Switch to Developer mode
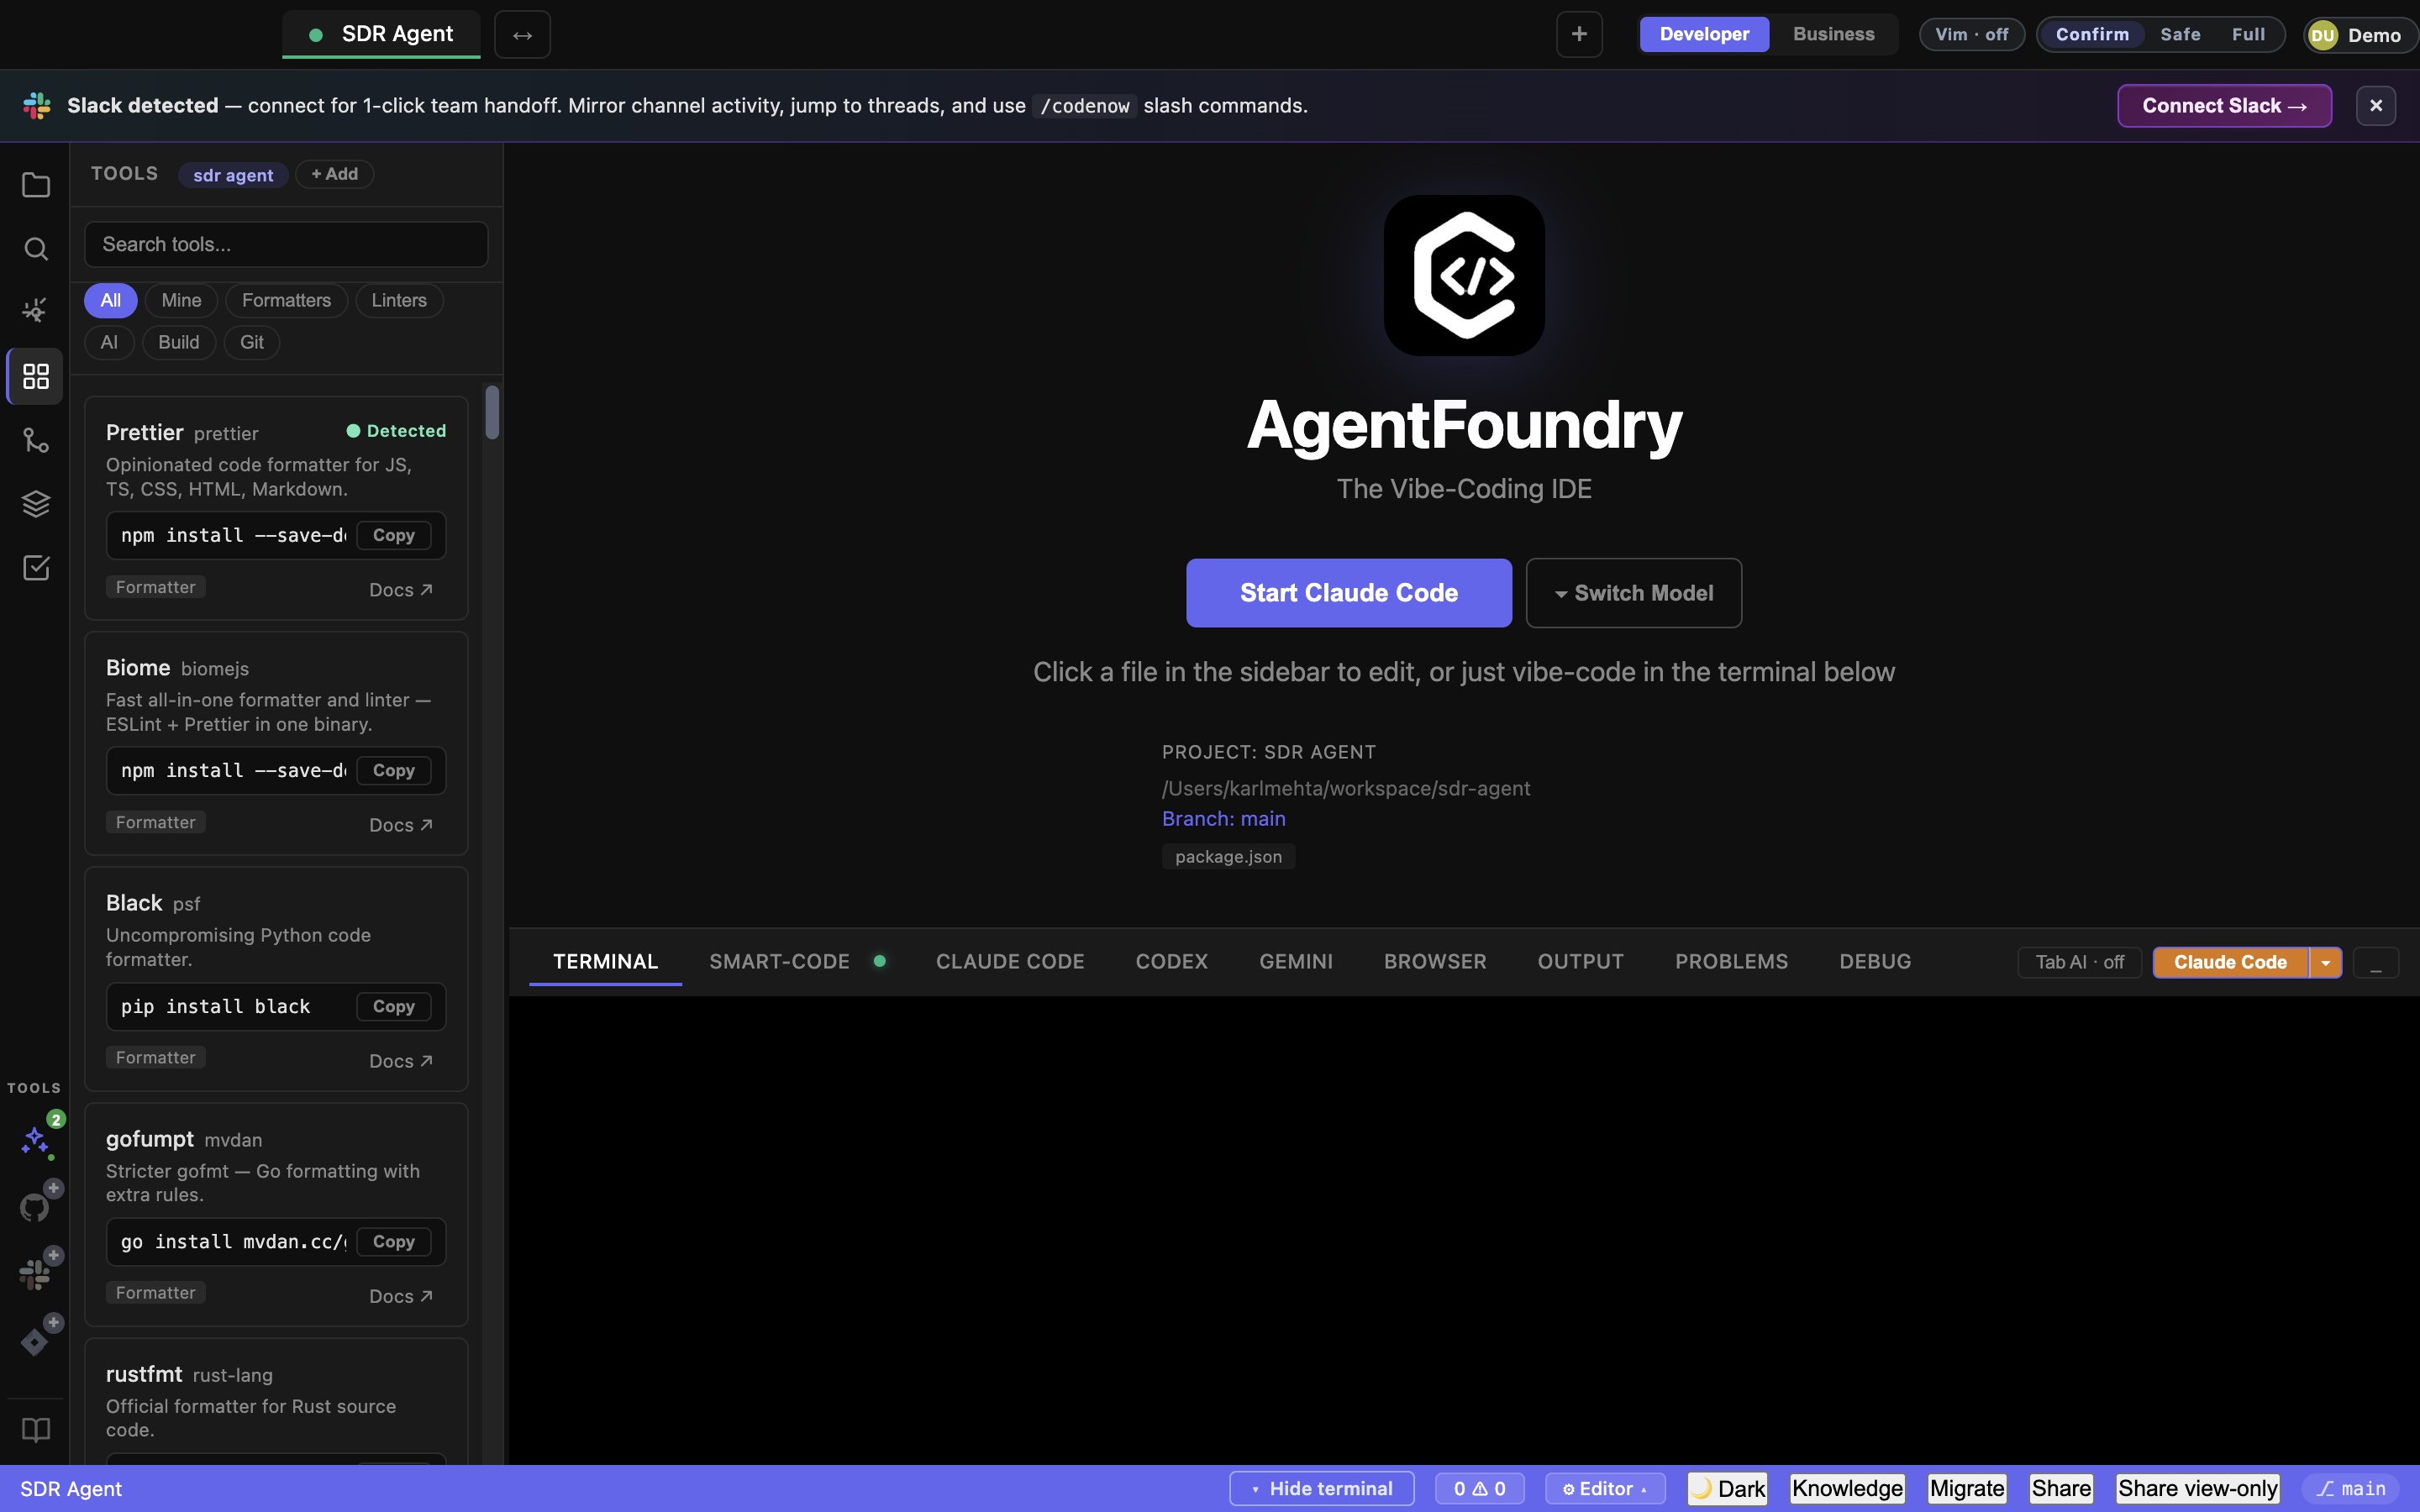This screenshot has height=1512, width=2420. tap(1704, 34)
